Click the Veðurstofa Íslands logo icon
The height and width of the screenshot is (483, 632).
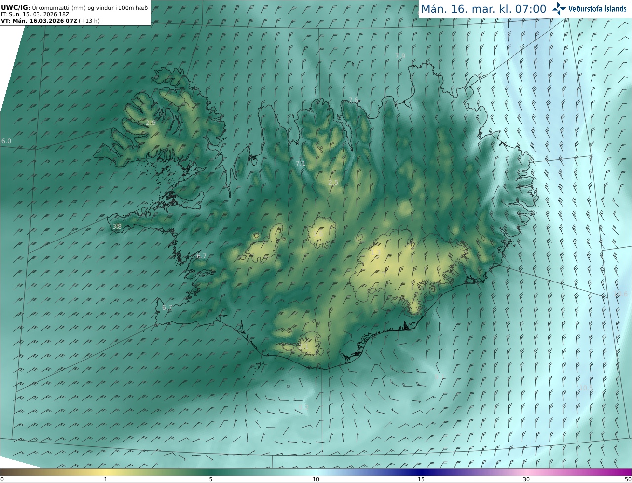559,9
